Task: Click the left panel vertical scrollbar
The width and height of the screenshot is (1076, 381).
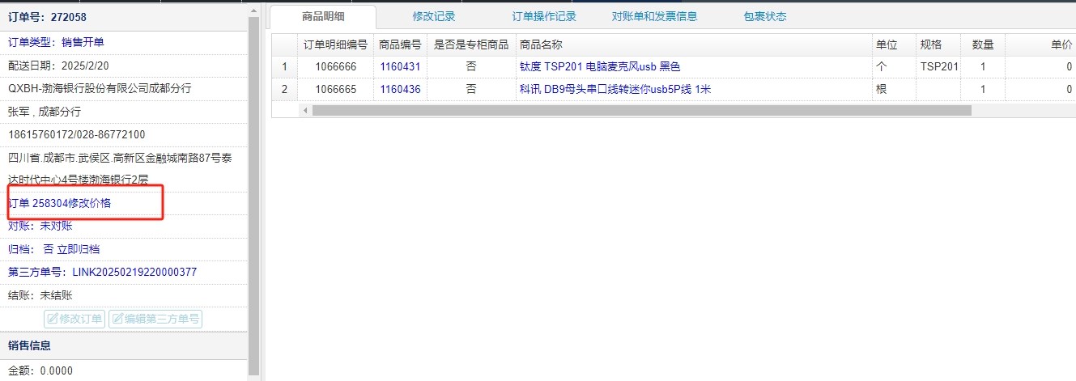Action: 254,194
